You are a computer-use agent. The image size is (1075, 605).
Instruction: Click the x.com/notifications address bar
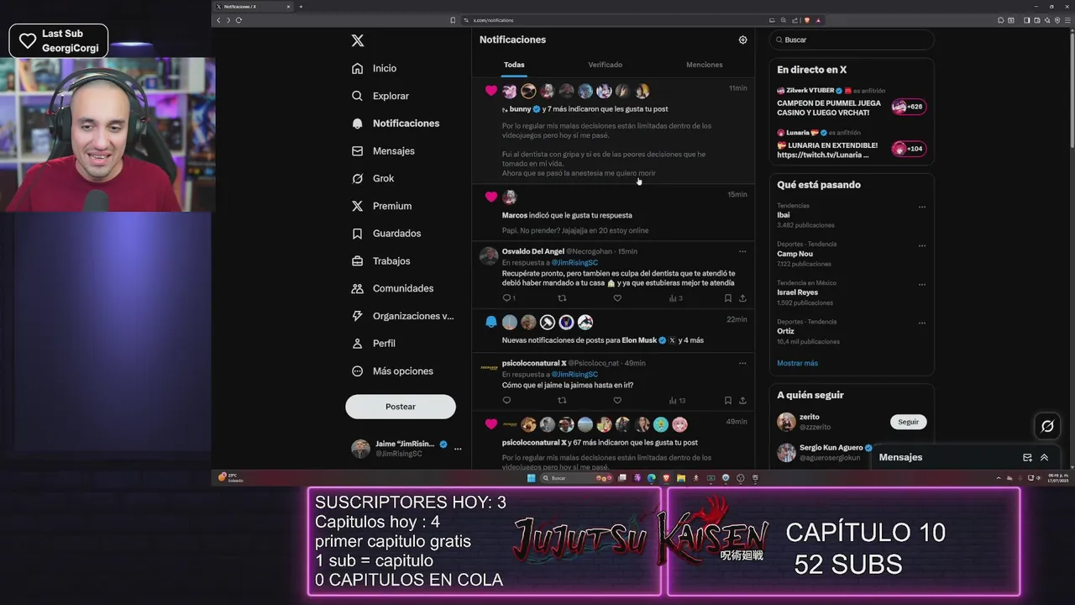pos(613,20)
